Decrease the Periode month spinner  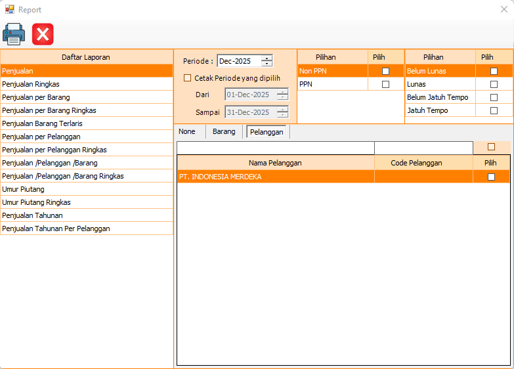point(267,64)
